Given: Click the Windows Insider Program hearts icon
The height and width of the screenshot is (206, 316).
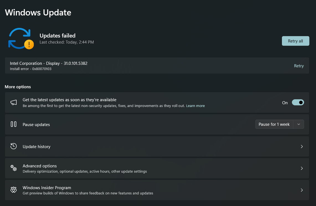Looking at the screenshot, I should pos(14,190).
